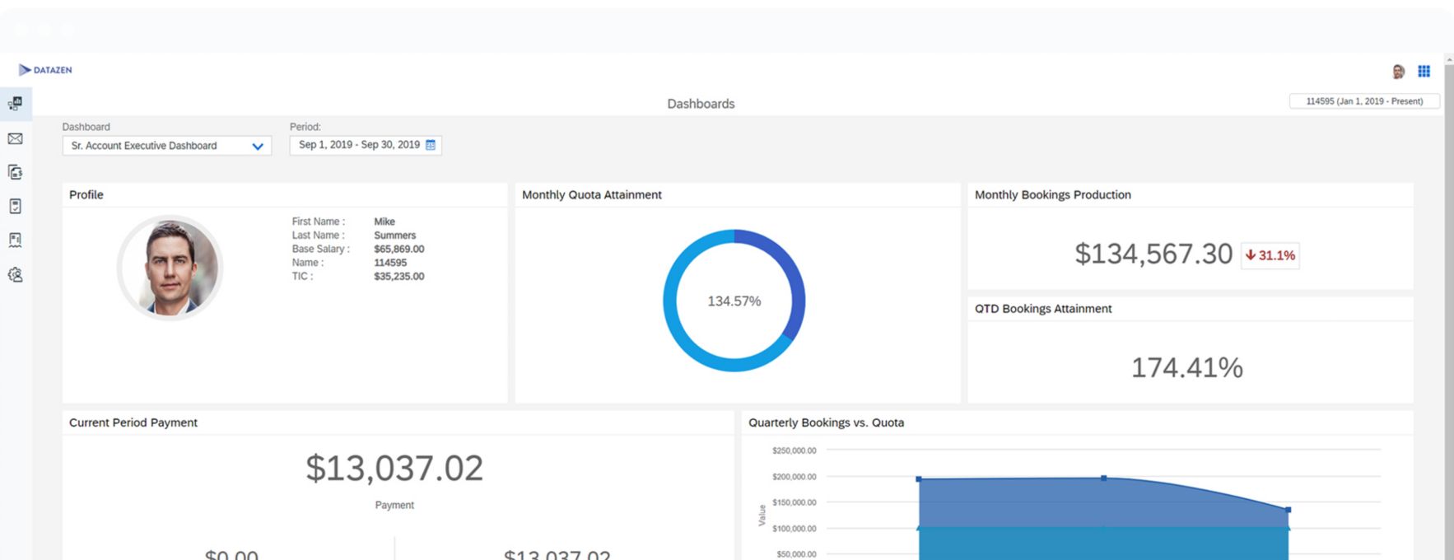Click the blue chevron of Dashboard selector
1454x560 pixels.
258,147
